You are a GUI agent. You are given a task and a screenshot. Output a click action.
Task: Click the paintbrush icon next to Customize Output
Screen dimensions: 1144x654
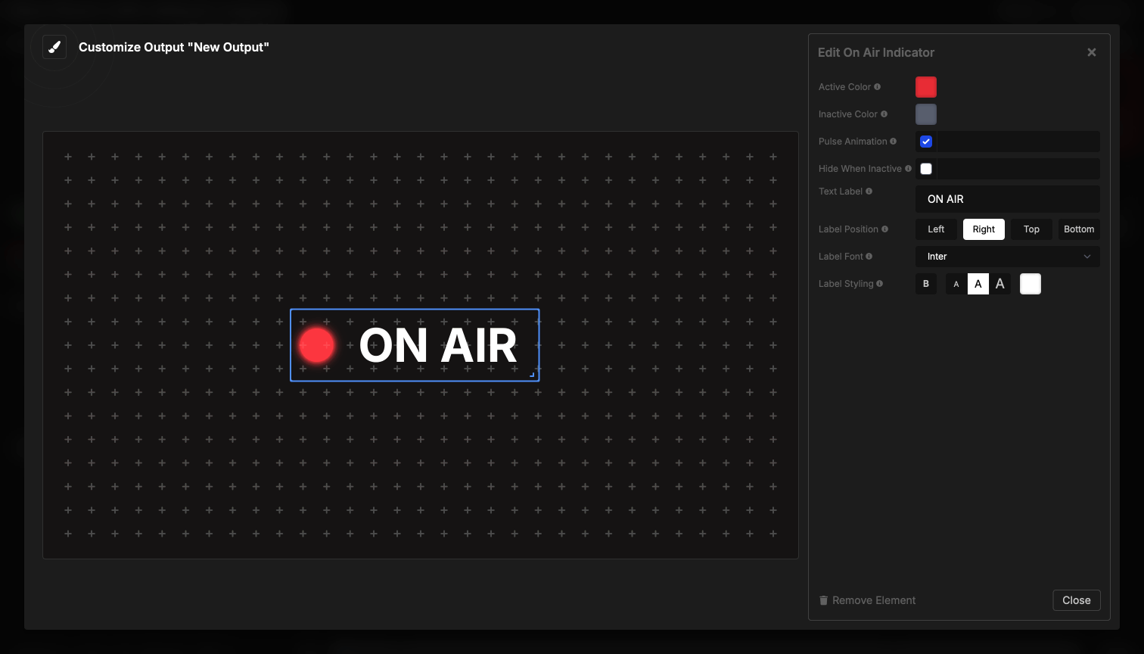click(x=54, y=46)
